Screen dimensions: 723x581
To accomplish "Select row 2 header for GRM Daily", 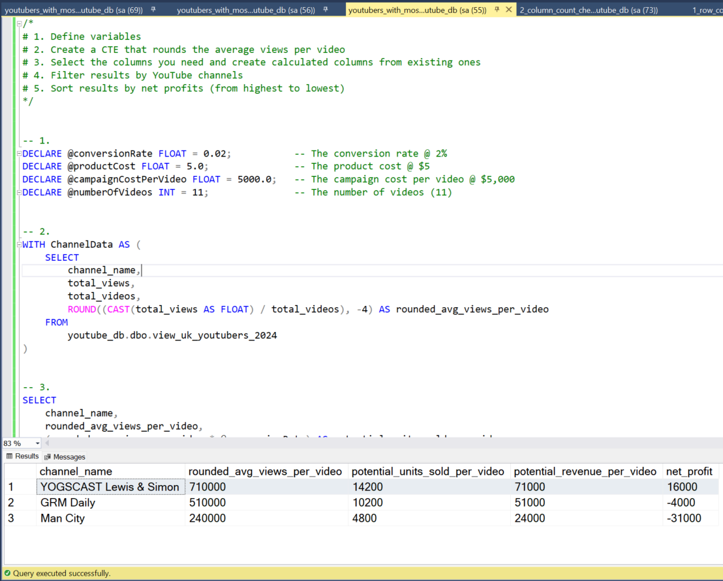I will tap(20, 503).
